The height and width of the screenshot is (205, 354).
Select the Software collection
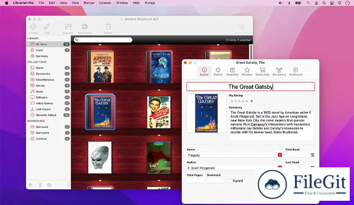48,97
